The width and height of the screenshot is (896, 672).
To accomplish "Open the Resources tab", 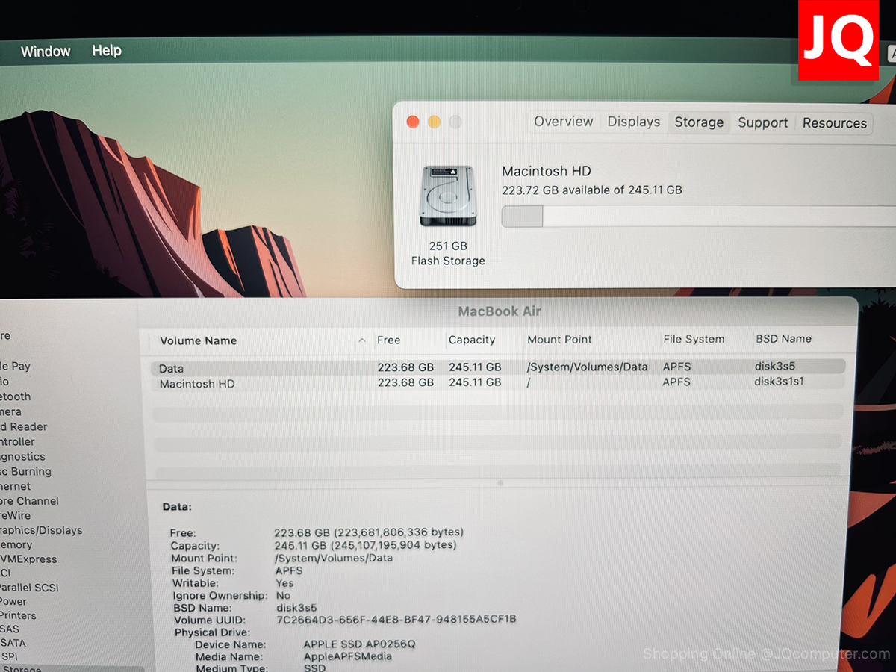I will pos(835,123).
